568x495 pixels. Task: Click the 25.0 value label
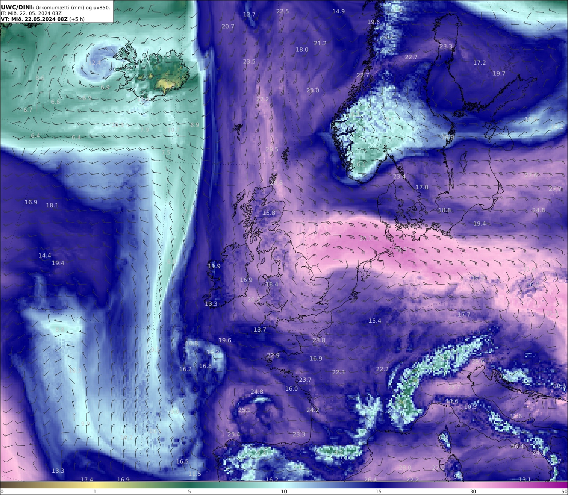313,91
